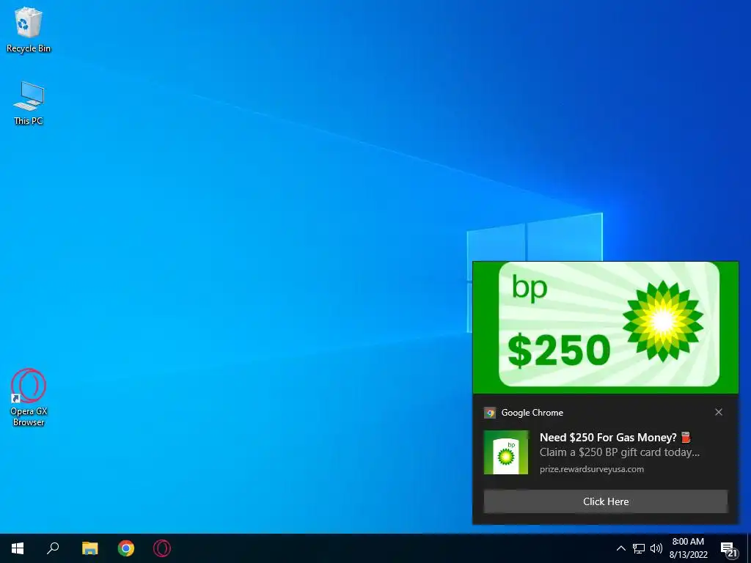Show hidden system tray icons
The image size is (751, 563).
coord(620,548)
